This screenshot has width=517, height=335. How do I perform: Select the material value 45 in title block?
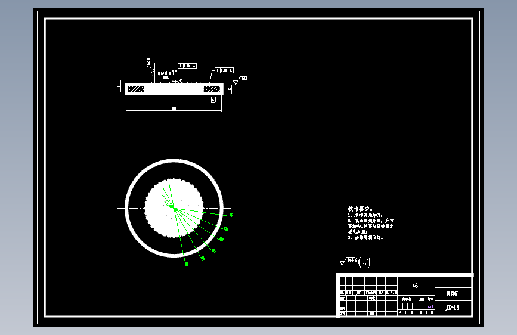click(415, 286)
